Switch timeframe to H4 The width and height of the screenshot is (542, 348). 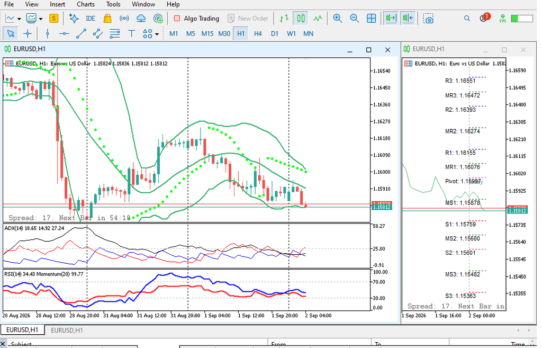tap(258, 33)
